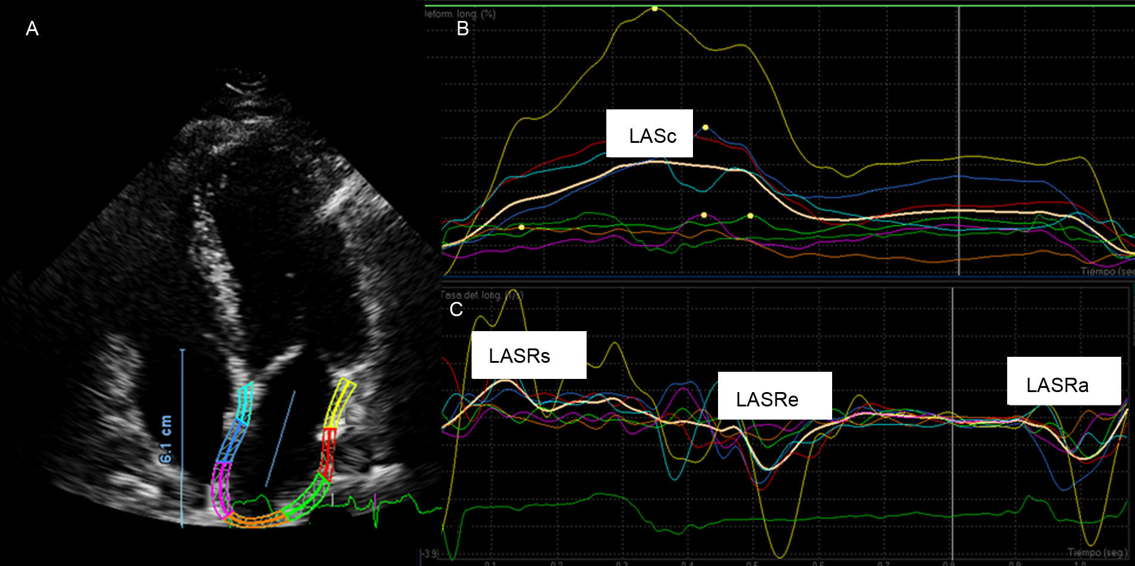Click the LASRa label box

point(1063,381)
